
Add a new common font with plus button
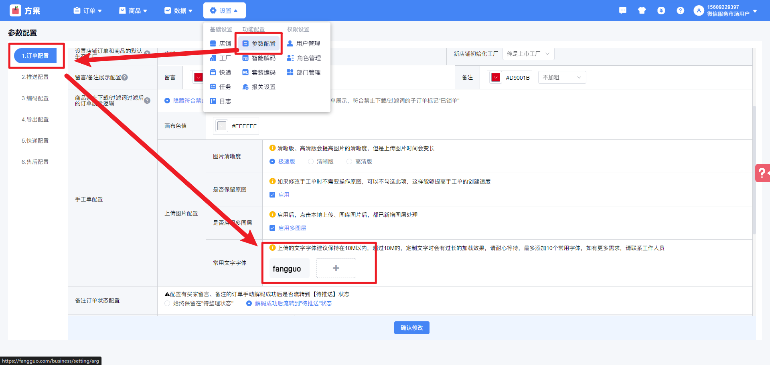336,268
